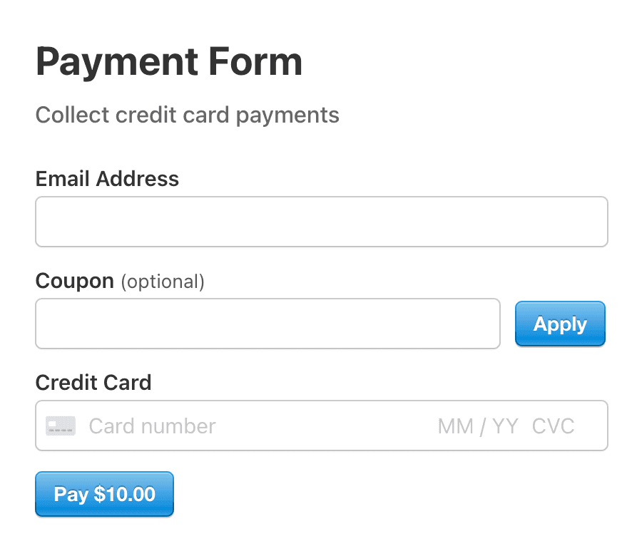Viewport: 642px width, 536px height.
Task: Focus the Coupon code text box
Action: coord(267,324)
